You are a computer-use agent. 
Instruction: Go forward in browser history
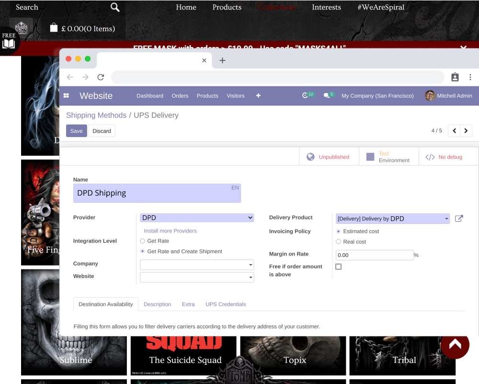(x=85, y=77)
